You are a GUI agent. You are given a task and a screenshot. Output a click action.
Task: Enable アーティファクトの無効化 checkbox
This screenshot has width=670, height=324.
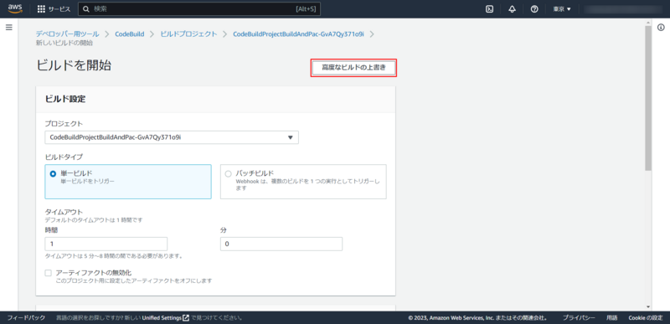(x=49, y=272)
